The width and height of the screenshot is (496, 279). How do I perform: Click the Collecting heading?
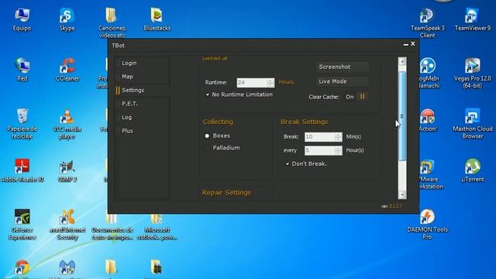tap(218, 122)
